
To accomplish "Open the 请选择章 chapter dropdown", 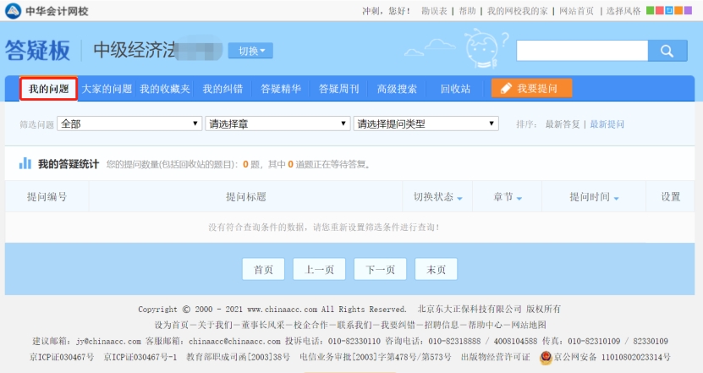I will click(277, 123).
